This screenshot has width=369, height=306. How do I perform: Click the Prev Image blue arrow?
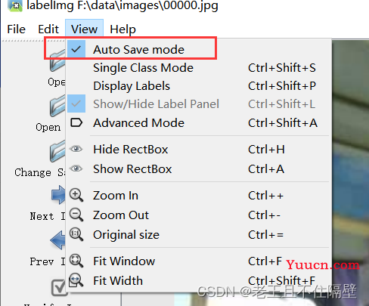57,240
